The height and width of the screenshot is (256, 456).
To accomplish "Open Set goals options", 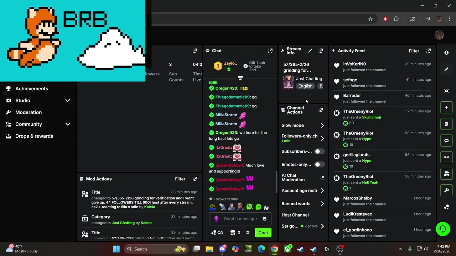I will tap(303, 226).
